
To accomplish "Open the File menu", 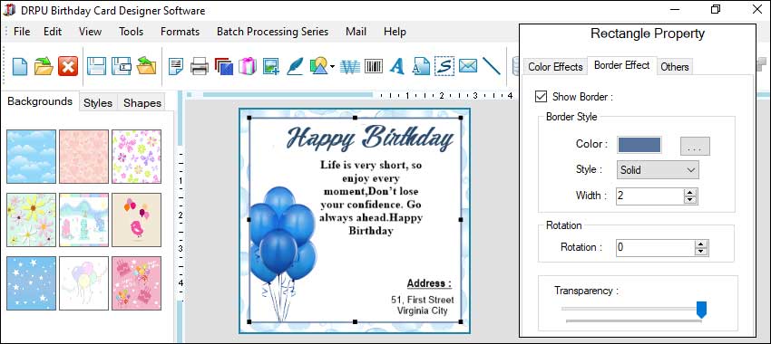I will 22,32.
